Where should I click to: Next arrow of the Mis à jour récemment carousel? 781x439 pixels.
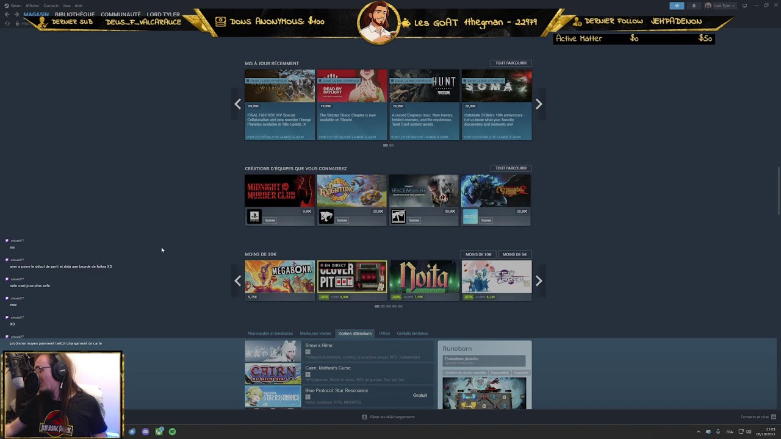[x=539, y=104]
